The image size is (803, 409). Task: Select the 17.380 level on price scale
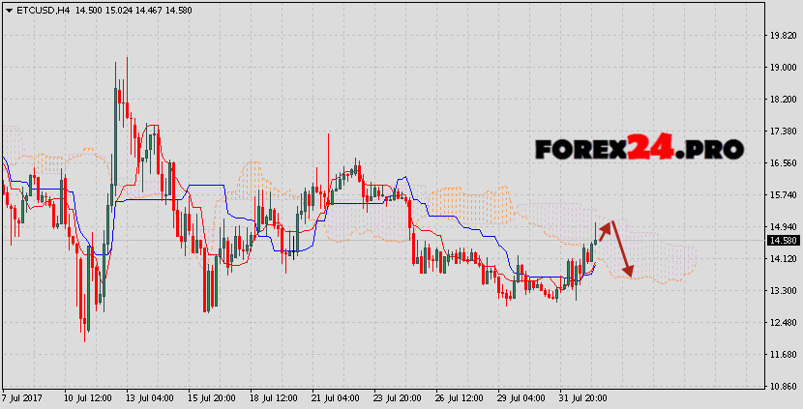[782, 131]
